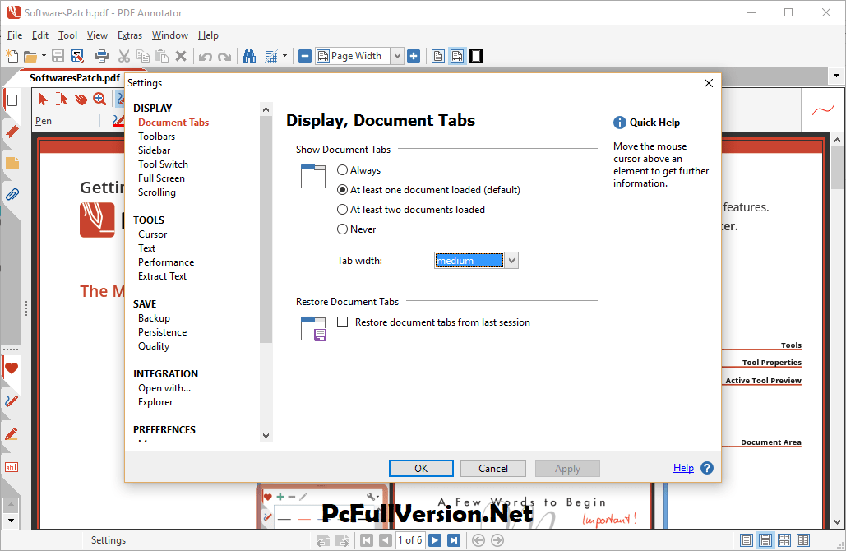This screenshot has height=551, width=846.
Task: Open the Favorites heart sidebar tab
Action: pyautogui.click(x=12, y=368)
